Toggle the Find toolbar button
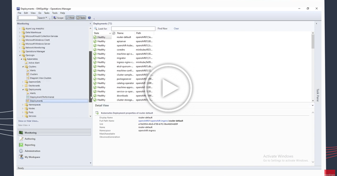This screenshot has width=337, height=176. click(x=70, y=18)
